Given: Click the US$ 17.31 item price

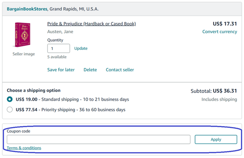Looking at the screenshot, I should click(225, 24).
